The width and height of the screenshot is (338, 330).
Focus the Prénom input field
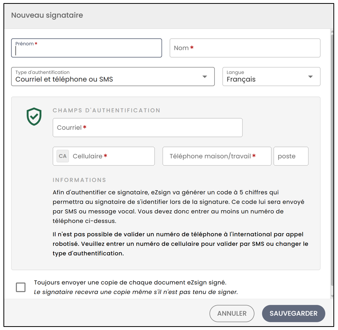[x=87, y=48]
